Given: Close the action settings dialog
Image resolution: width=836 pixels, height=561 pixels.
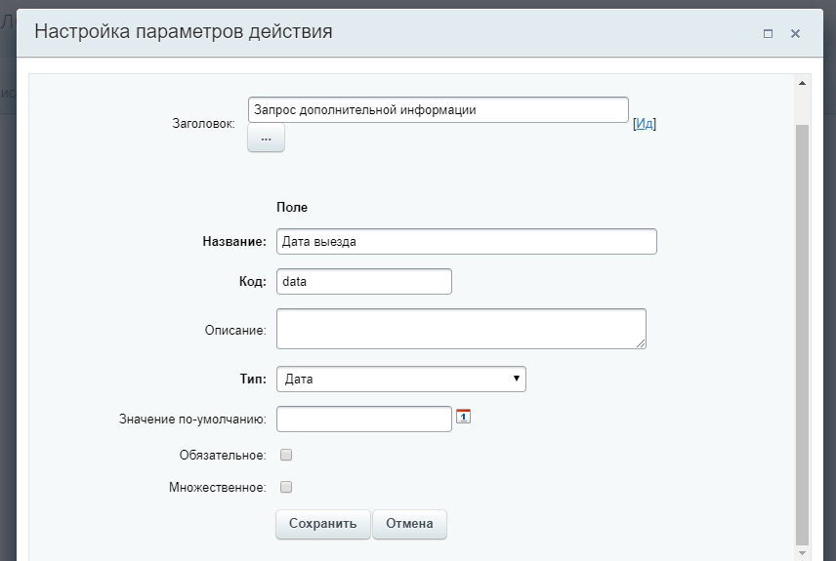Looking at the screenshot, I should [x=795, y=33].
